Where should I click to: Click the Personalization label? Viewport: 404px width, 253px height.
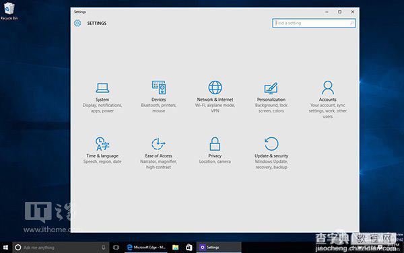pyautogui.click(x=271, y=100)
